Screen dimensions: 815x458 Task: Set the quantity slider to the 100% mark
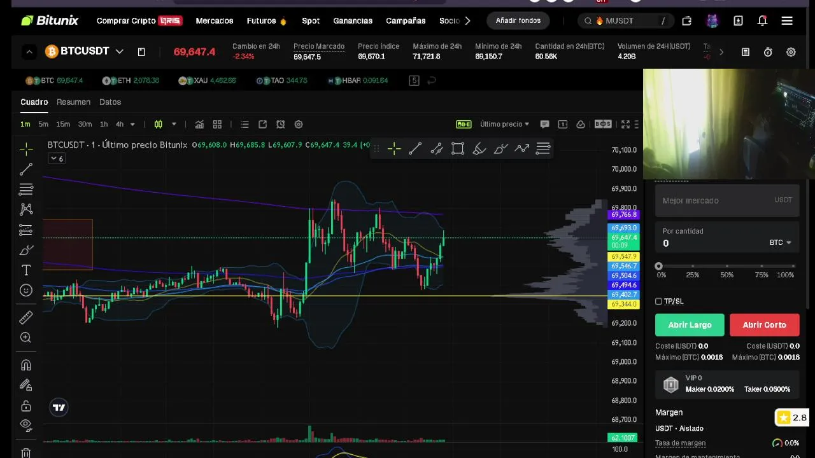[795, 267]
